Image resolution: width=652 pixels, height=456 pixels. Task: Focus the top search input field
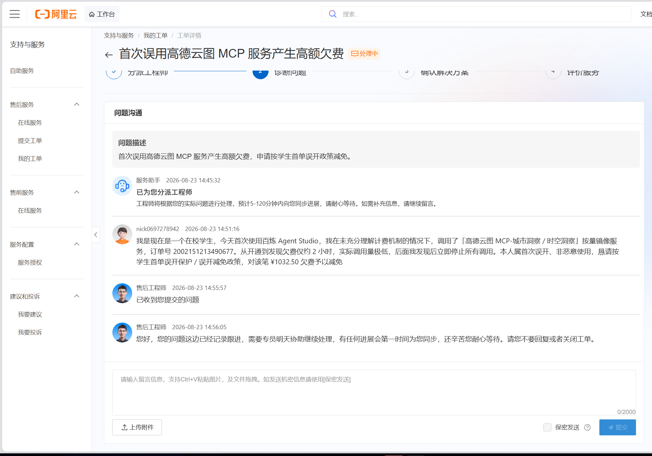point(476,14)
